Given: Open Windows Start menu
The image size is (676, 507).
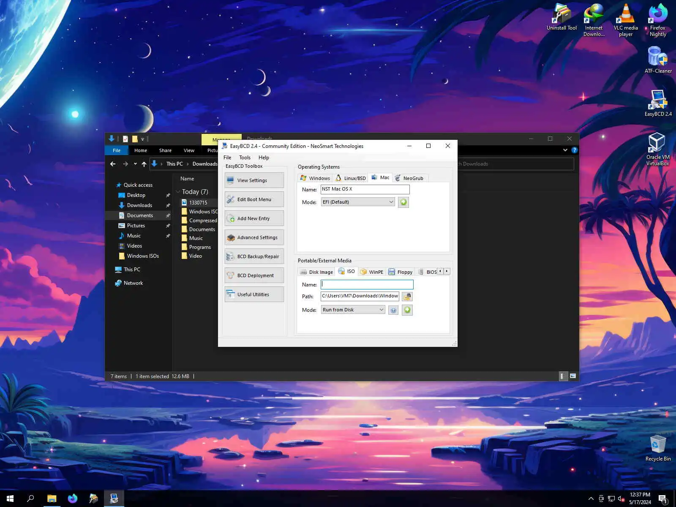Looking at the screenshot, I should coord(10,499).
